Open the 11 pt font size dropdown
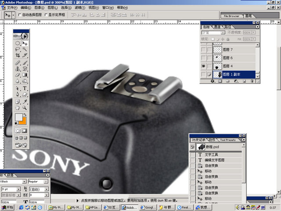 tap(18, 189)
